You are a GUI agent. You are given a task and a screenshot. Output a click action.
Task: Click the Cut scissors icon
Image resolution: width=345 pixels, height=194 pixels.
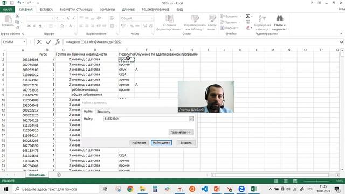click(17, 16)
